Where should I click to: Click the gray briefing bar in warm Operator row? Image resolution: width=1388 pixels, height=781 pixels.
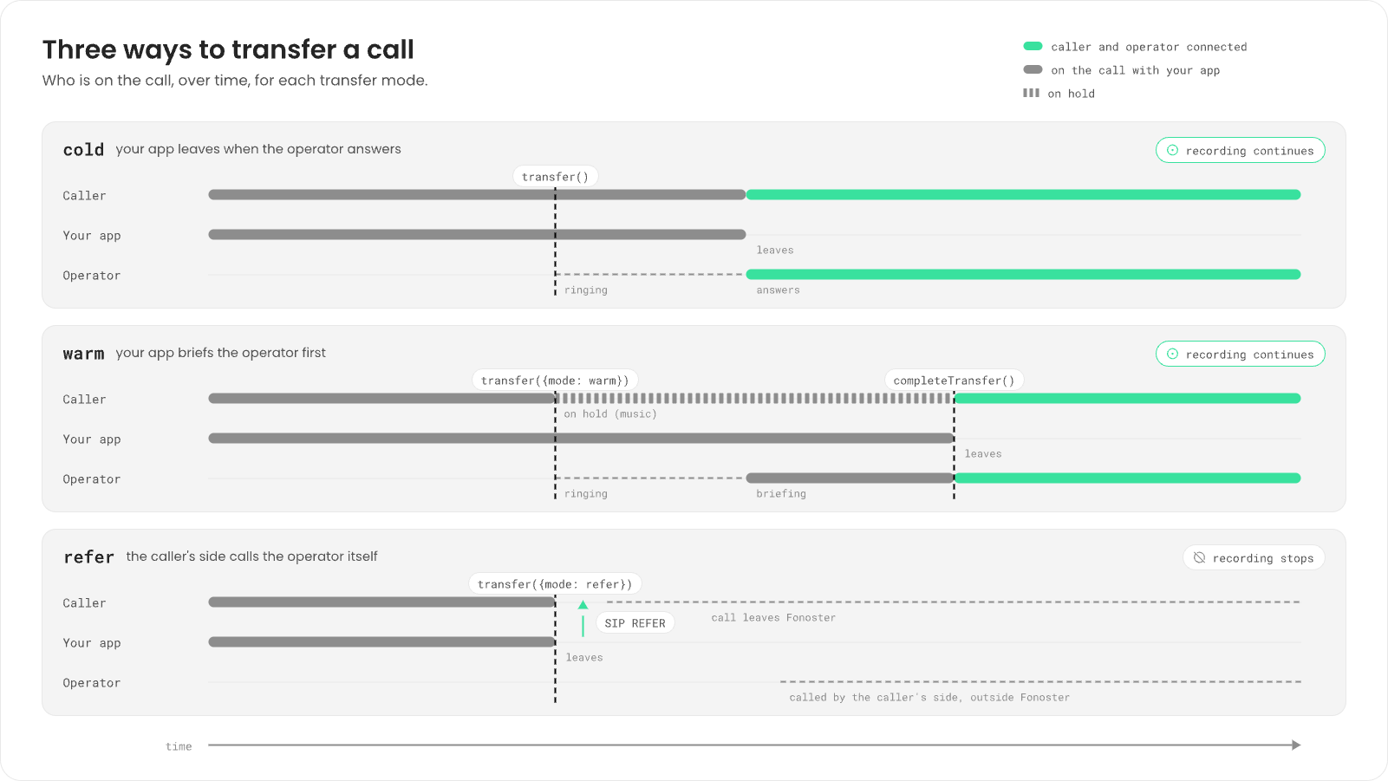pos(850,478)
